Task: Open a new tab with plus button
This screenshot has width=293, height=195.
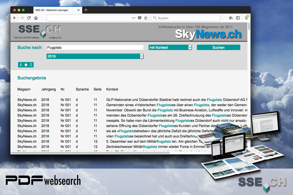Action: tap(86, 10)
